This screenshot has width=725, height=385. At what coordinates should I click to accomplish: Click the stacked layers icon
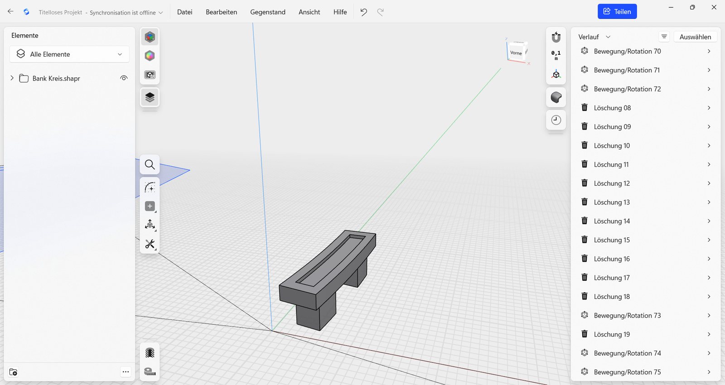click(150, 97)
